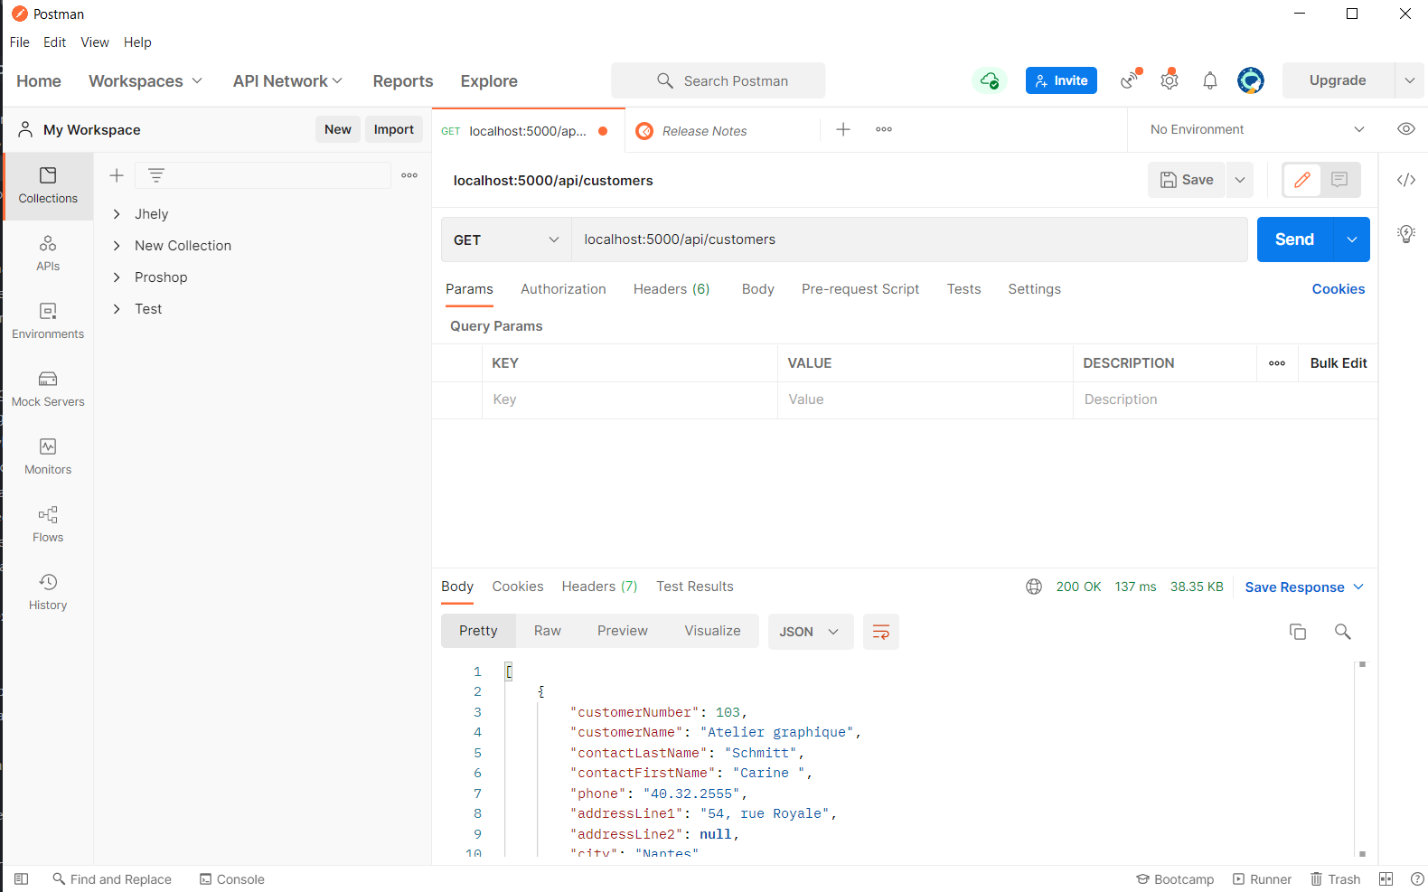This screenshot has height=892, width=1428.
Task: Open the API Network dropdown
Action: click(x=287, y=81)
